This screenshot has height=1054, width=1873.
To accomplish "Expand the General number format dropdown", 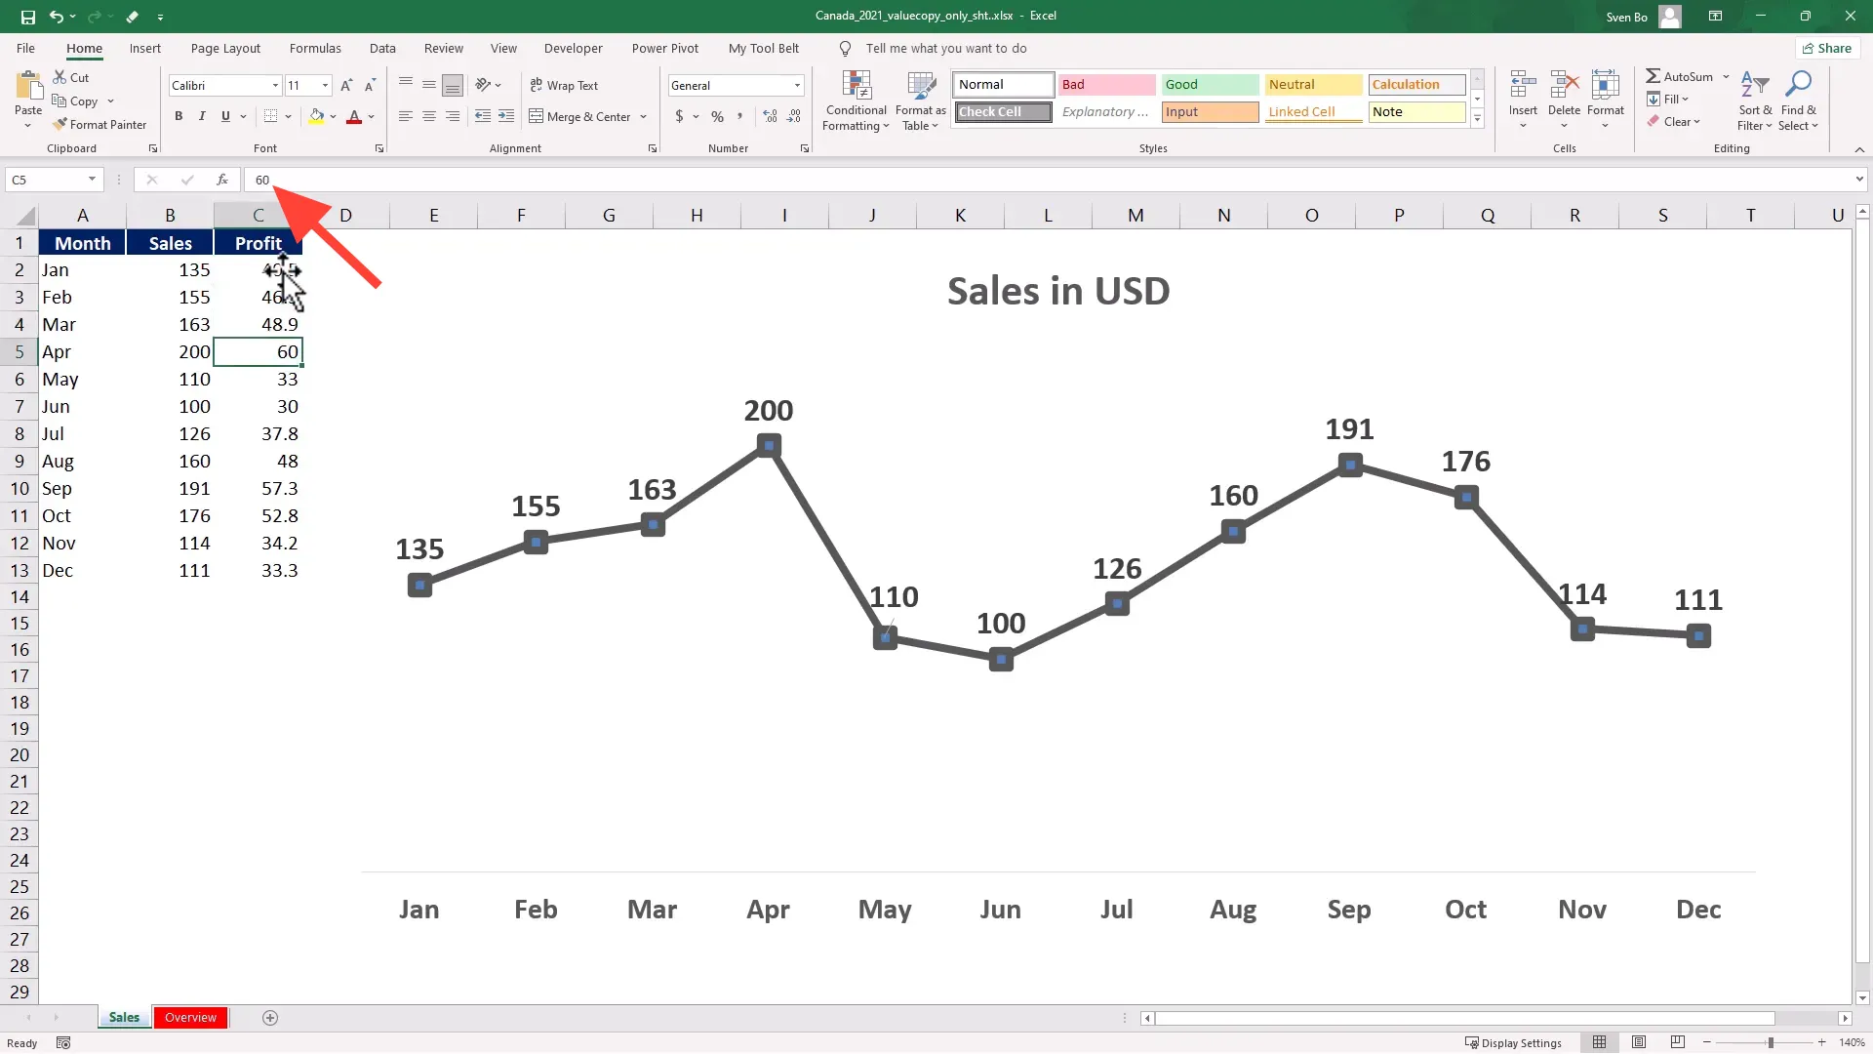I will (797, 86).
